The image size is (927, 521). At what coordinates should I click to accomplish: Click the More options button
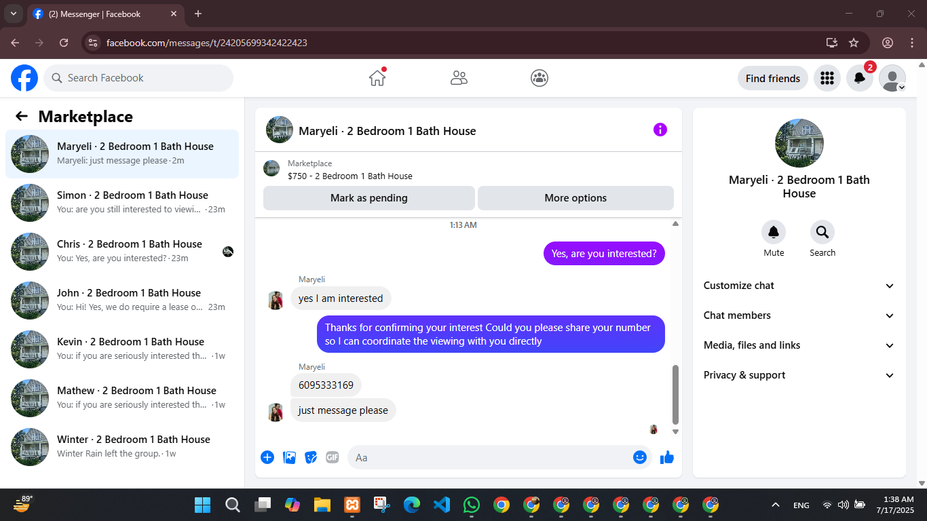coord(575,198)
